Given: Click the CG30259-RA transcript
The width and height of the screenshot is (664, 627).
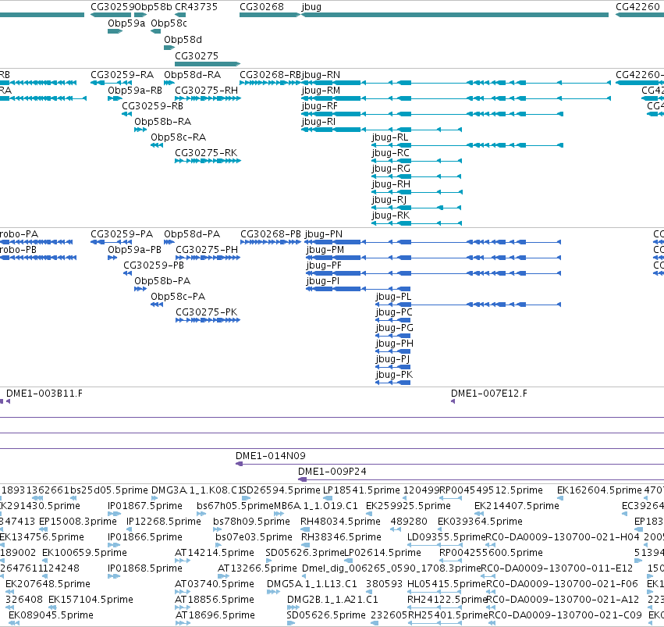Looking at the screenshot, I should [111, 83].
